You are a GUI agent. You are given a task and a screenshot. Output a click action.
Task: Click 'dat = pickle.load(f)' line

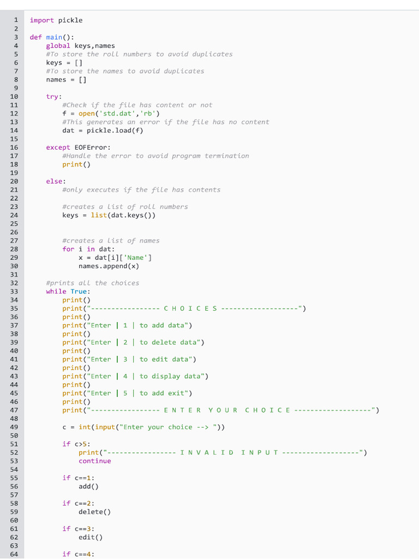pos(103,130)
